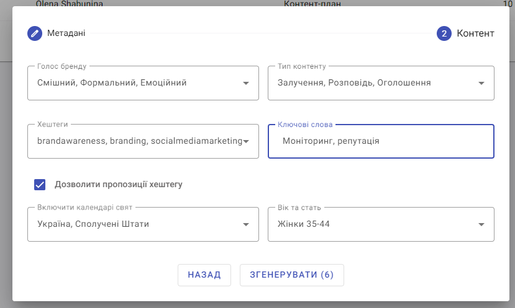This screenshot has height=308, width=515.
Task: Click the pencil edit icon for Метадані step
Action: pyautogui.click(x=35, y=33)
